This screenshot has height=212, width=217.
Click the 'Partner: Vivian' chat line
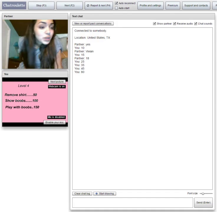tap(84, 51)
